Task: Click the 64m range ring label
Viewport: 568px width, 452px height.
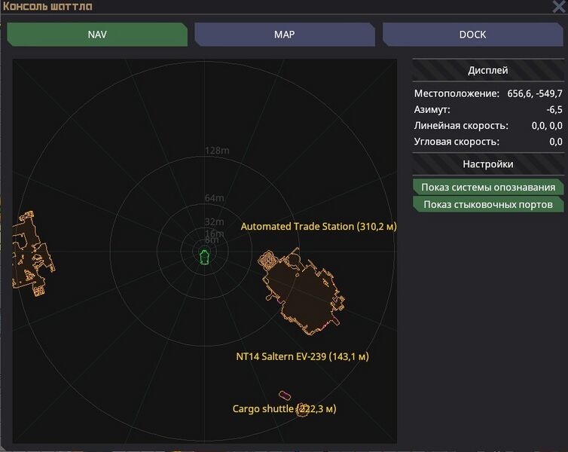Action: coord(215,198)
